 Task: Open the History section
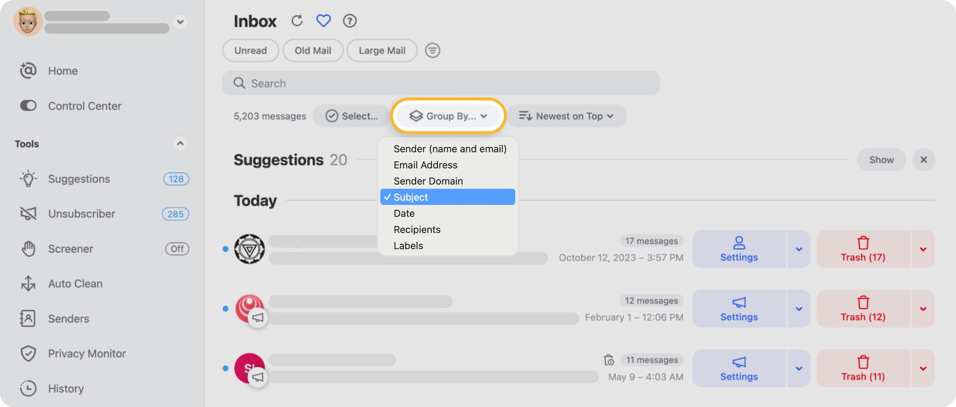coord(66,388)
